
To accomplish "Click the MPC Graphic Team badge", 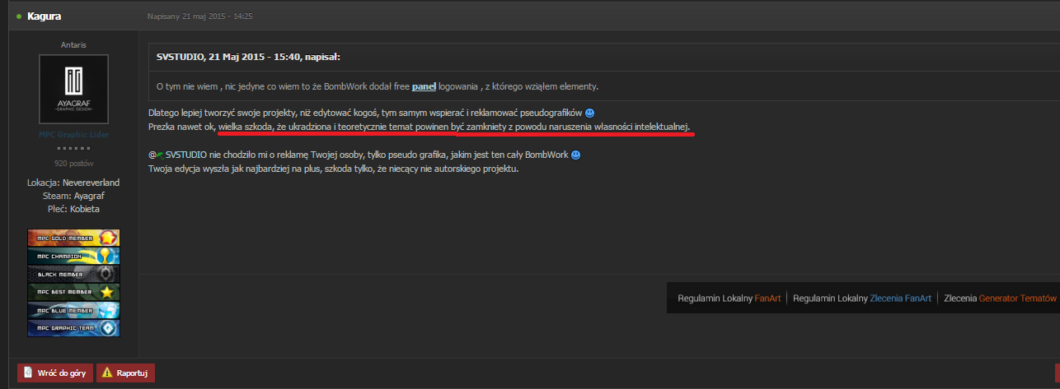I will (73, 328).
